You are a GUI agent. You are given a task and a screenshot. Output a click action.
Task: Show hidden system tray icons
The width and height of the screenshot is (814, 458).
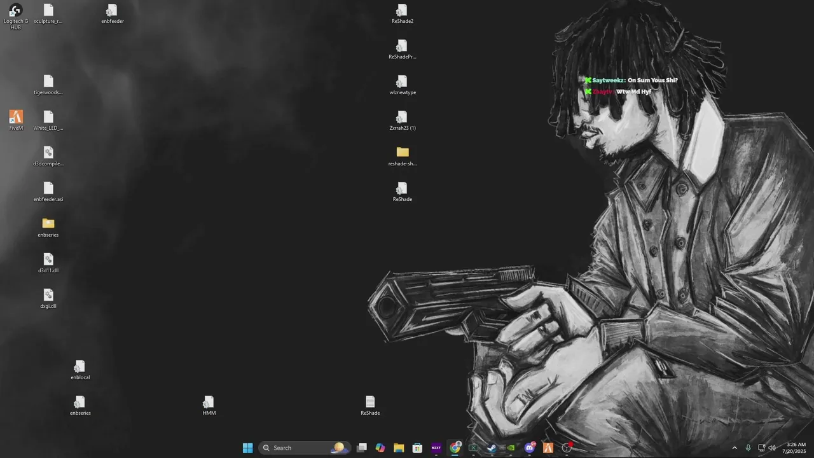coord(735,448)
